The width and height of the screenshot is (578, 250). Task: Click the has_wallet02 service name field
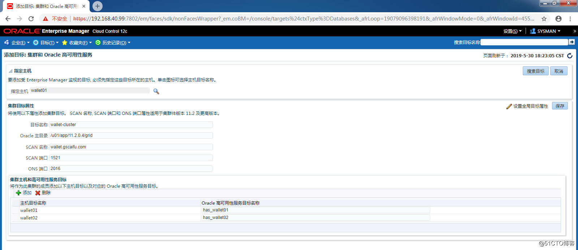click(x=316, y=218)
